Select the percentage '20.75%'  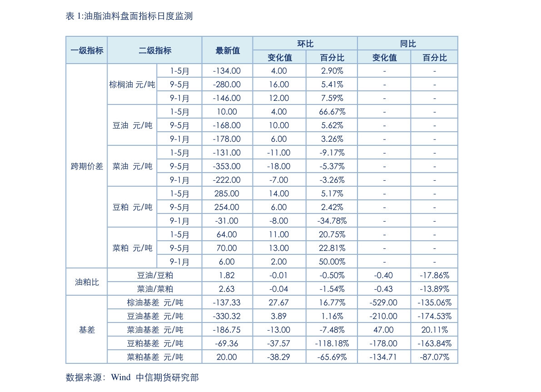tap(332, 234)
